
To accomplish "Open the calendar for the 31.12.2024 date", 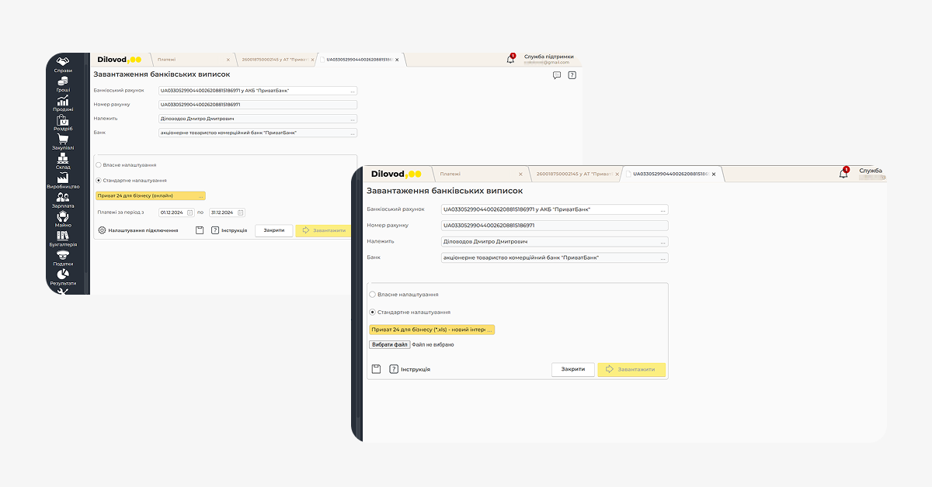I will (240, 212).
